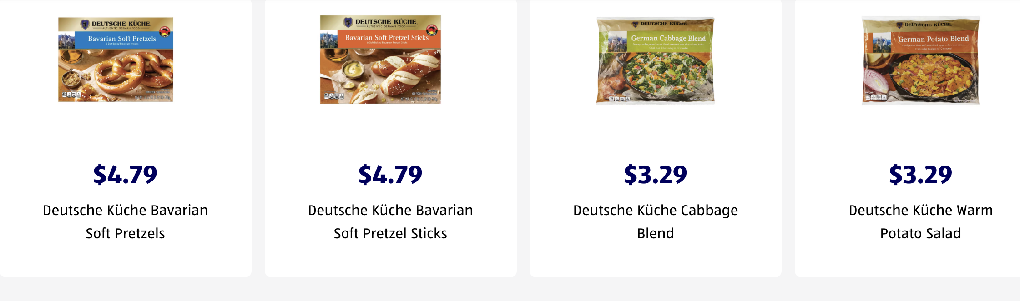Click the Deutsche Küche logo on pretzel sticks box

pos(380,22)
